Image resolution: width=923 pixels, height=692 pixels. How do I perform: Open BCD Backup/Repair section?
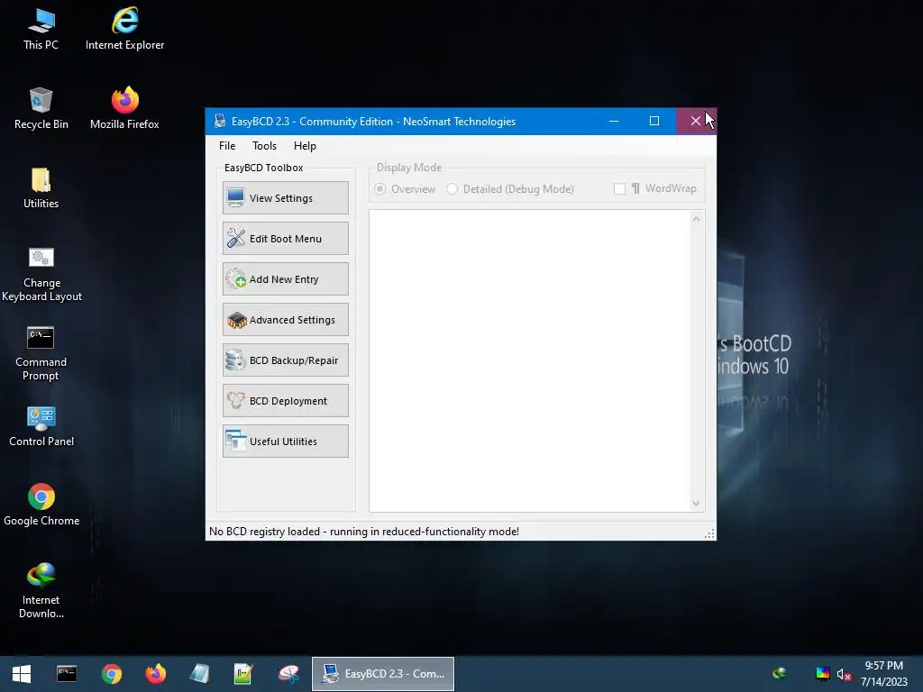click(x=286, y=360)
